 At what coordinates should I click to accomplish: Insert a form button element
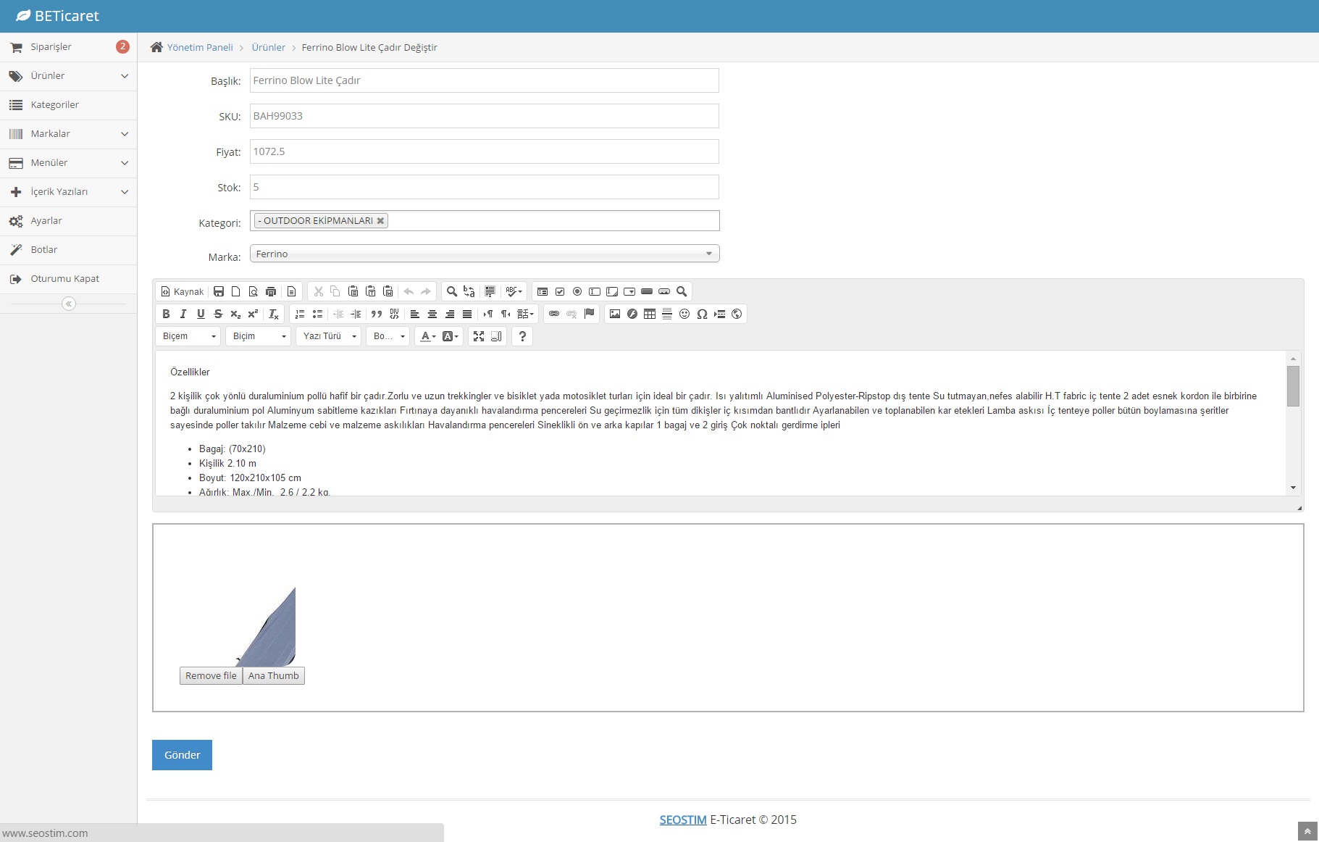tap(647, 291)
